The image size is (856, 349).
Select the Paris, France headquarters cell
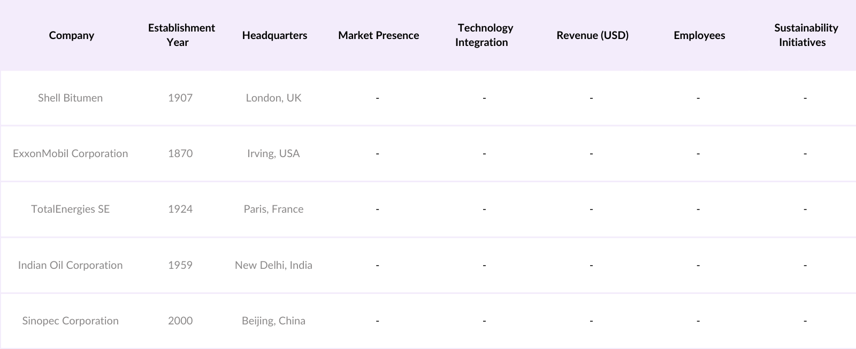point(273,209)
